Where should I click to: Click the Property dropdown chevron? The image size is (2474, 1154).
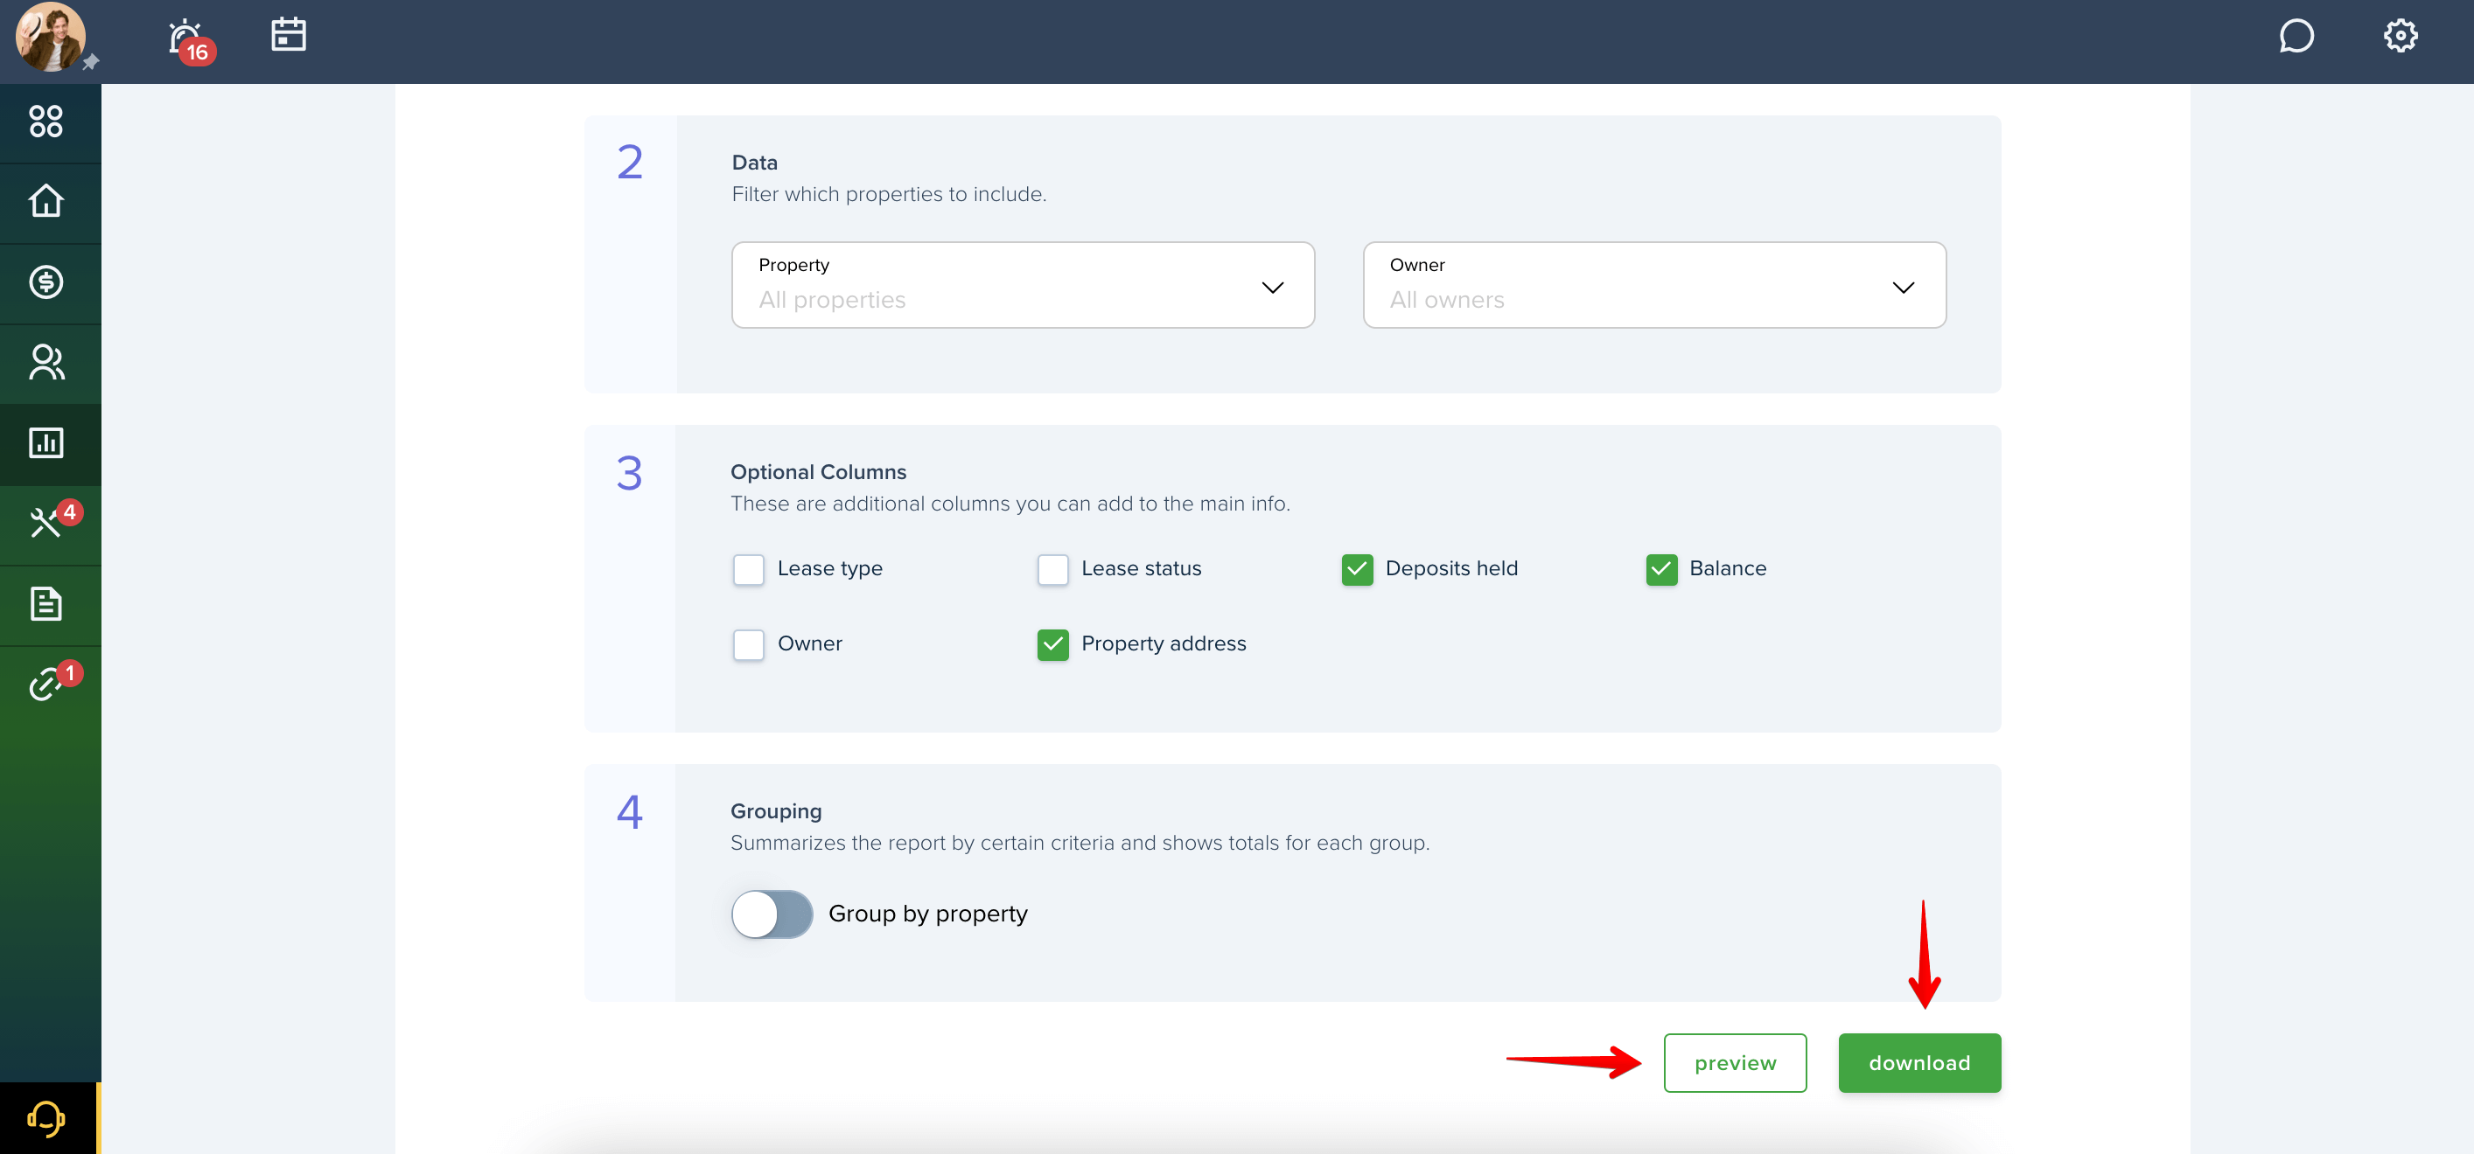(x=1272, y=288)
